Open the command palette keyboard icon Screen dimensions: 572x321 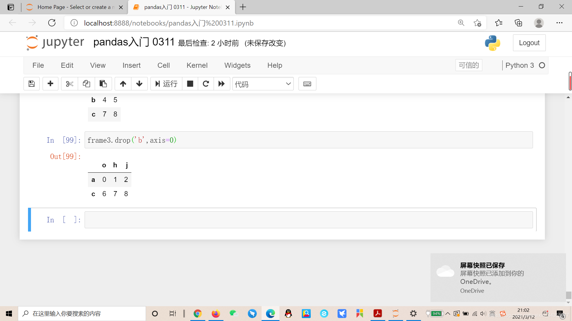coord(307,84)
